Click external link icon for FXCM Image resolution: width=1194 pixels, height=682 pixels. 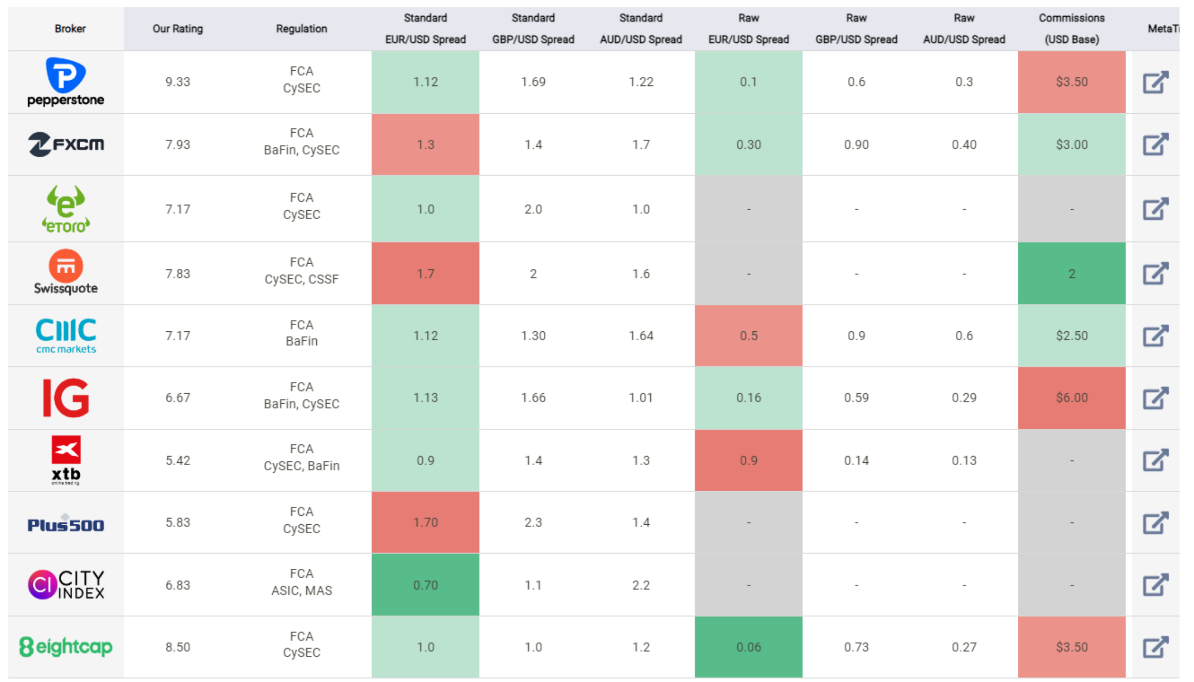click(x=1155, y=145)
